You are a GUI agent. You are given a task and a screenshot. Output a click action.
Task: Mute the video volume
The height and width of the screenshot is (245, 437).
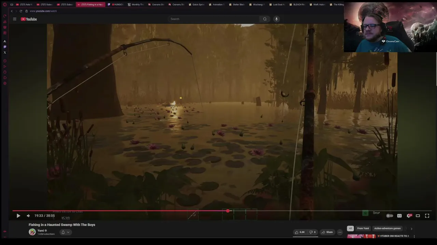click(28, 216)
